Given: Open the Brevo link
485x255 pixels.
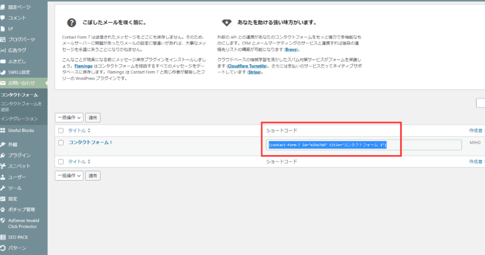Looking at the screenshot, I should click(x=291, y=49).
